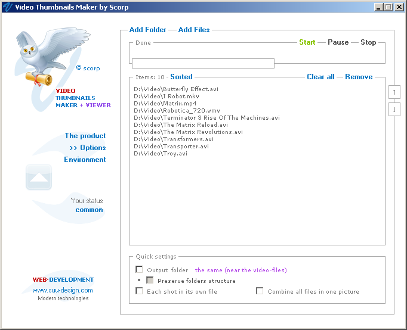407x330 pixels.
Task: Minimize the window
Action: (x=379, y=7)
